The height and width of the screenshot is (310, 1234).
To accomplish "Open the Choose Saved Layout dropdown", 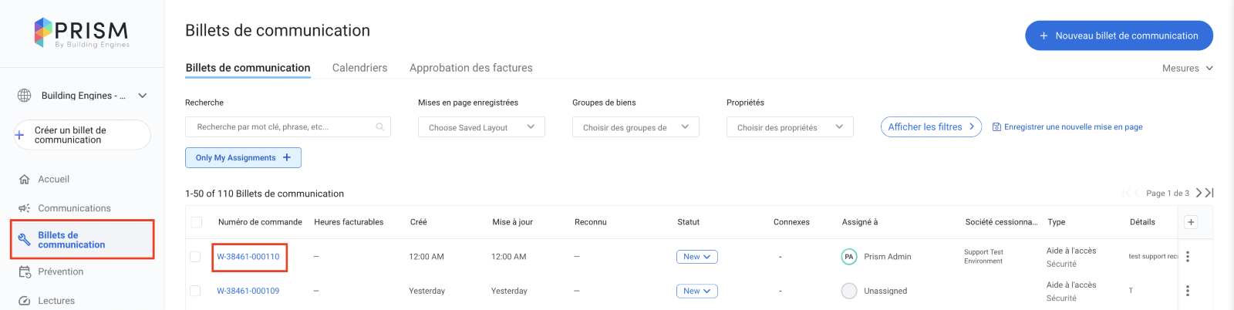I will [481, 127].
